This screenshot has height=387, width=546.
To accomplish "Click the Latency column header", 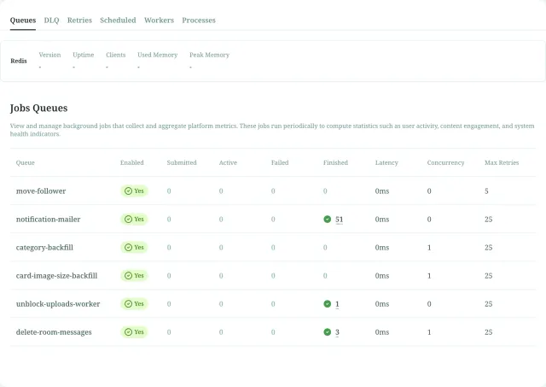I will pyautogui.click(x=386, y=163).
